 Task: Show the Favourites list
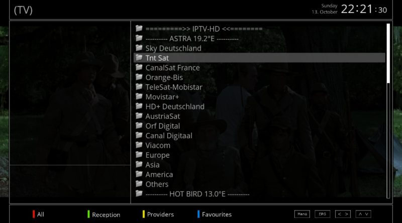click(x=217, y=214)
